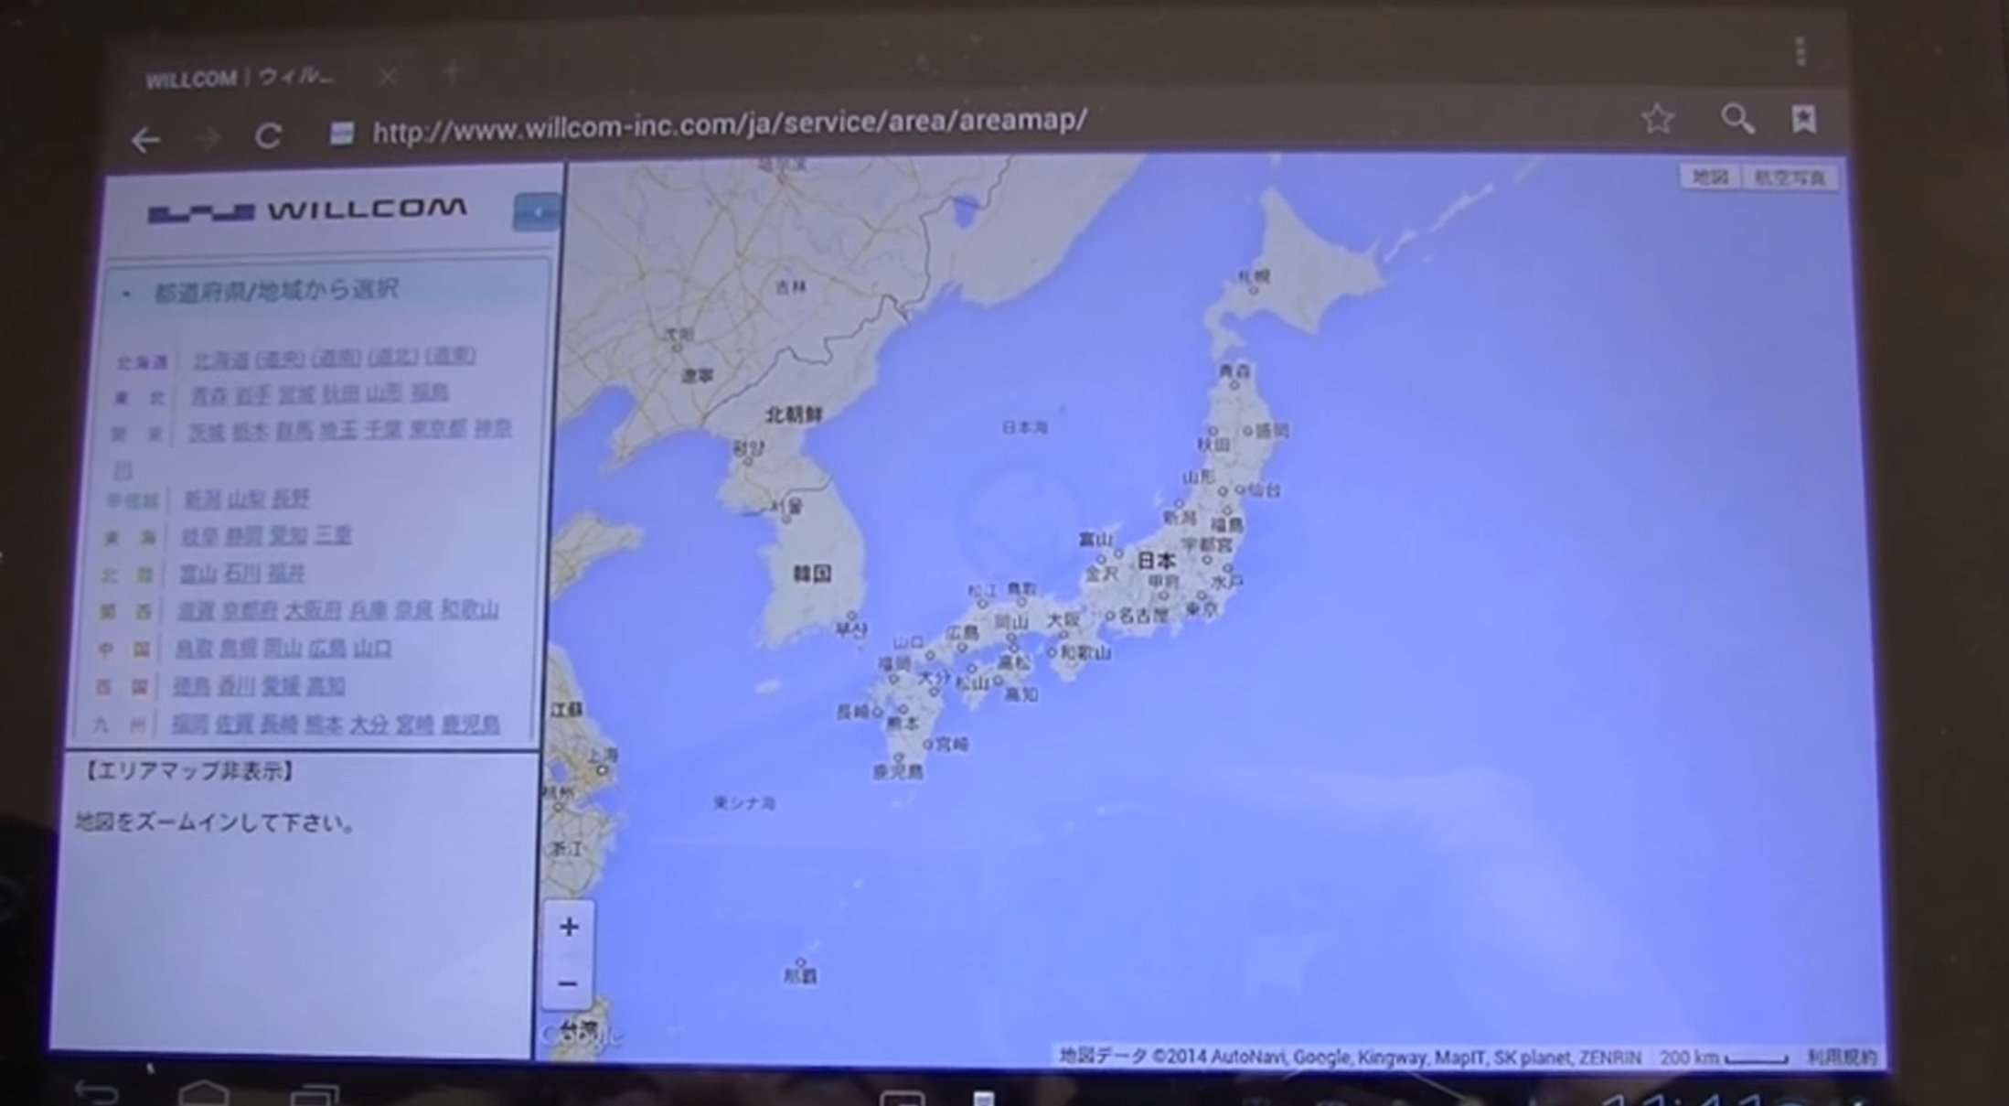The height and width of the screenshot is (1106, 2009).
Task: Open the bookmarks list icon
Action: click(x=1803, y=119)
